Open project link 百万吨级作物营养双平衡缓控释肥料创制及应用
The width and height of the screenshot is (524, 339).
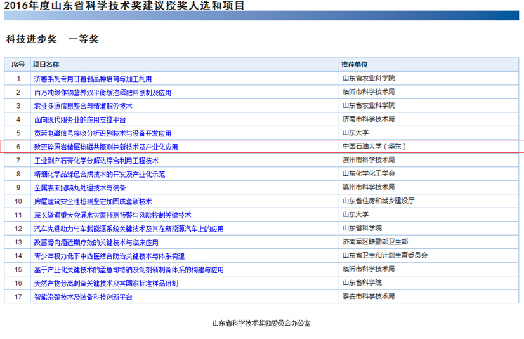103,93
